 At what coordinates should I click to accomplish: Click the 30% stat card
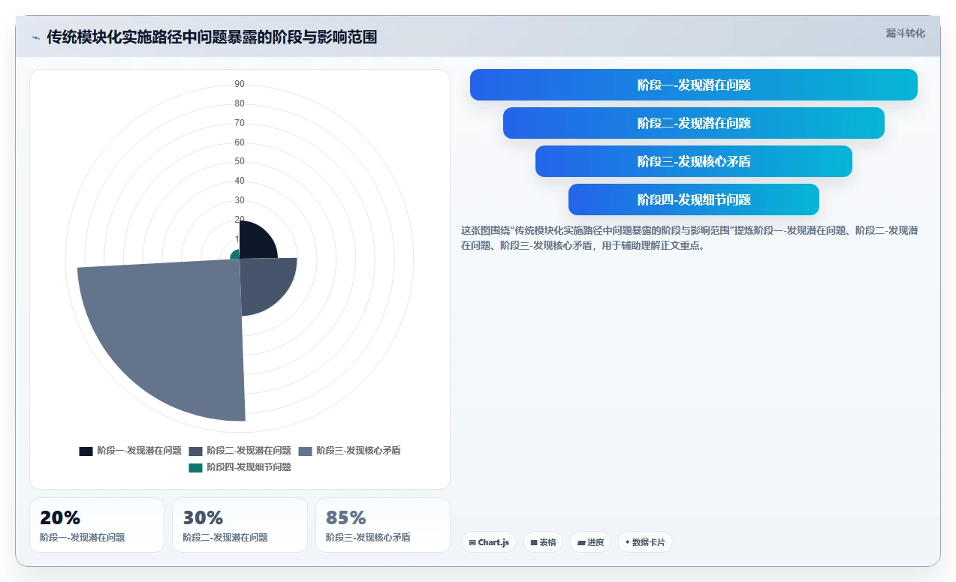coord(240,525)
